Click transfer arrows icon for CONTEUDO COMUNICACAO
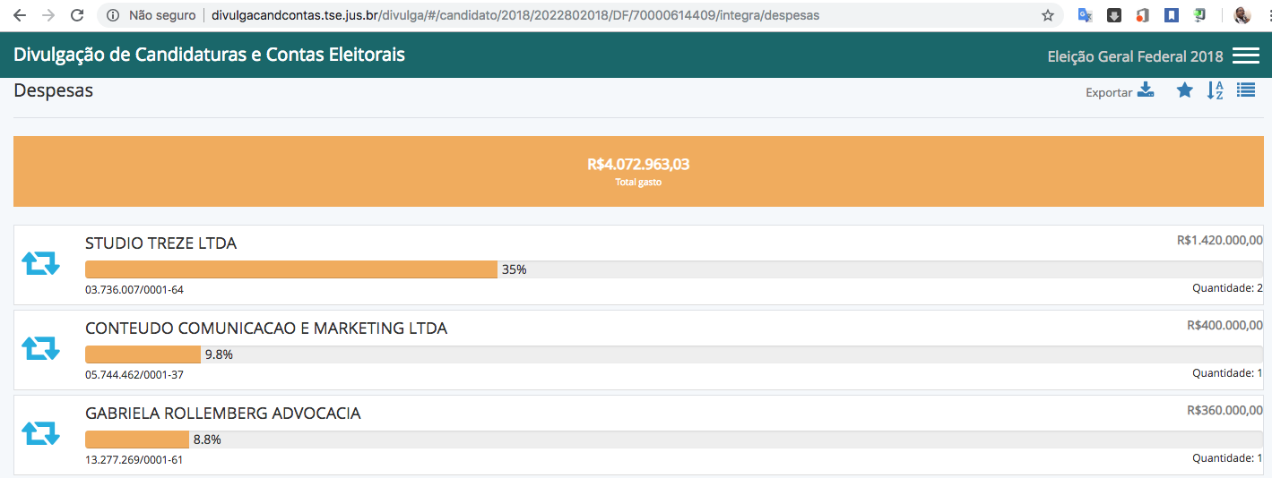This screenshot has height=478, width=1272. coord(40,348)
